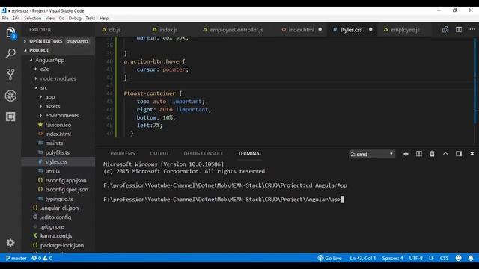The image size is (479, 269).
Task: Change end of line via LF
Action: click(x=431, y=258)
